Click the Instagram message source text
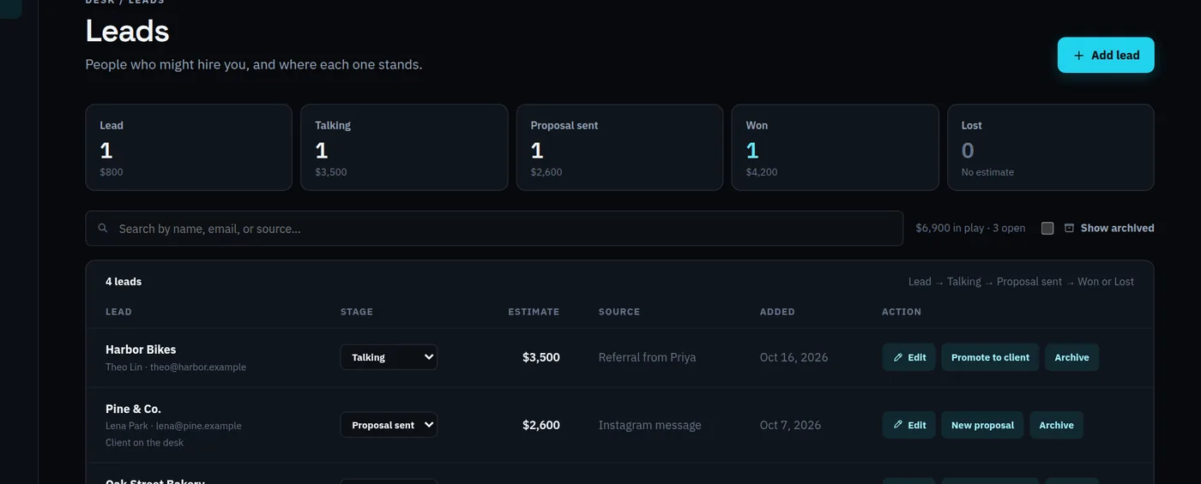Image resolution: width=1201 pixels, height=484 pixels. coord(649,425)
